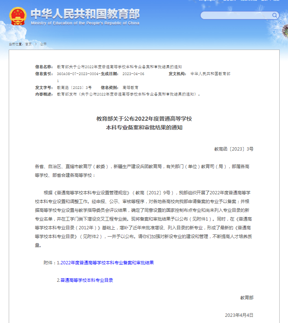Click the 信息类别 value 高等教育
Image resolution: width=288 pixels, height=323 pixels.
point(131,87)
